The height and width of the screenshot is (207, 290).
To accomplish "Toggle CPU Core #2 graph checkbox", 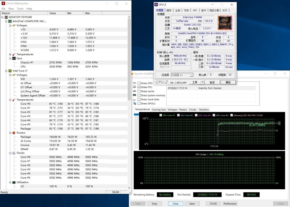I will [178, 115].
